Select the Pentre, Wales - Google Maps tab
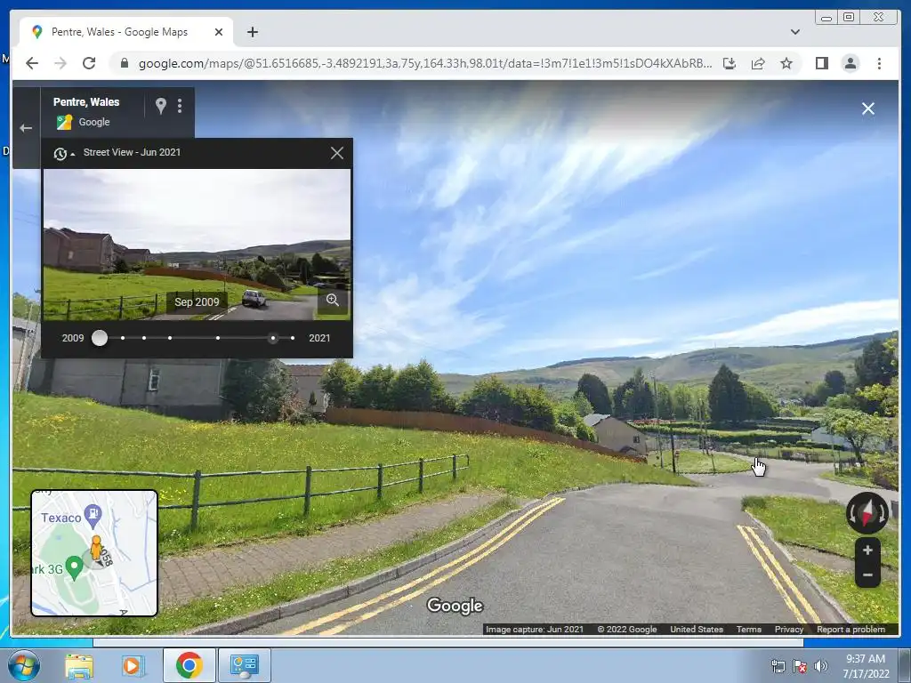This screenshot has height=683, width=911. pyautogui.click(x=126, y=32)
